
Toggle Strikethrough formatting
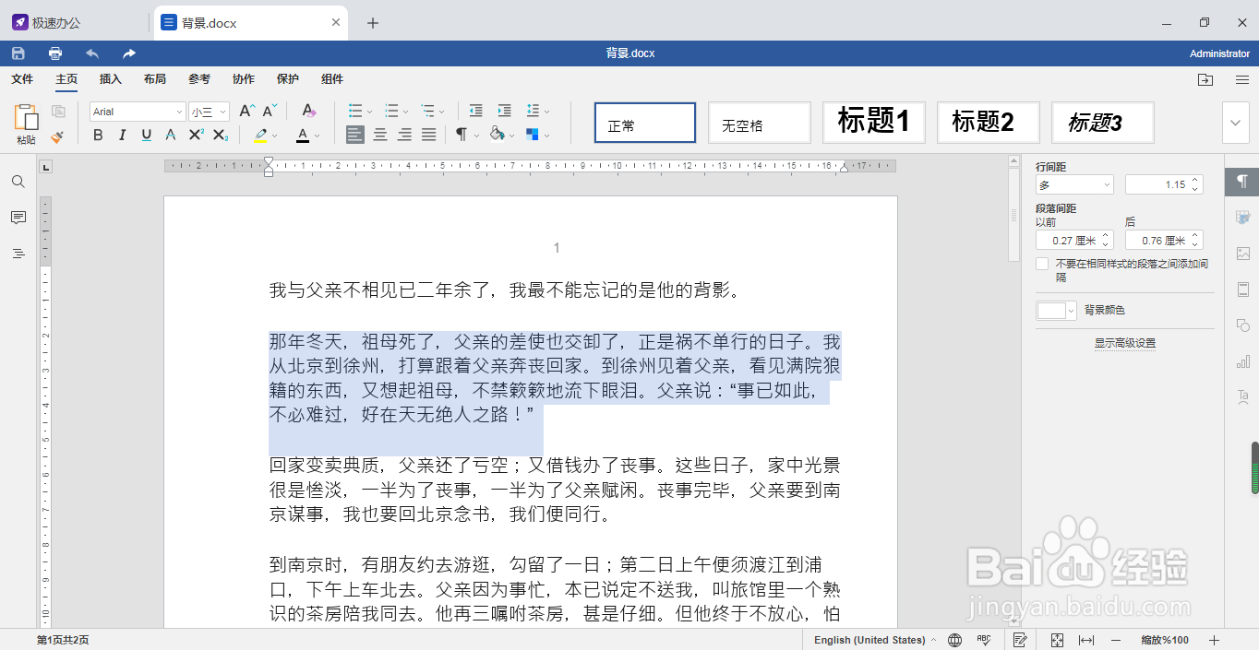[171, 136]
